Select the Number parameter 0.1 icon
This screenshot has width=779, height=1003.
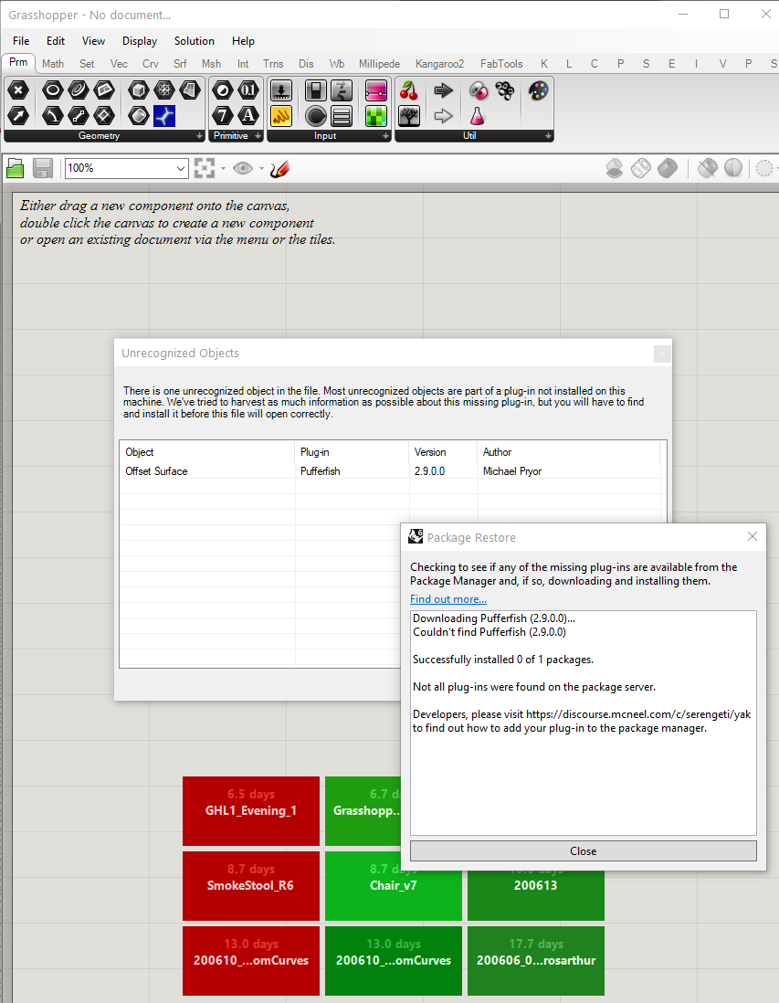click(x=248, y=90)
